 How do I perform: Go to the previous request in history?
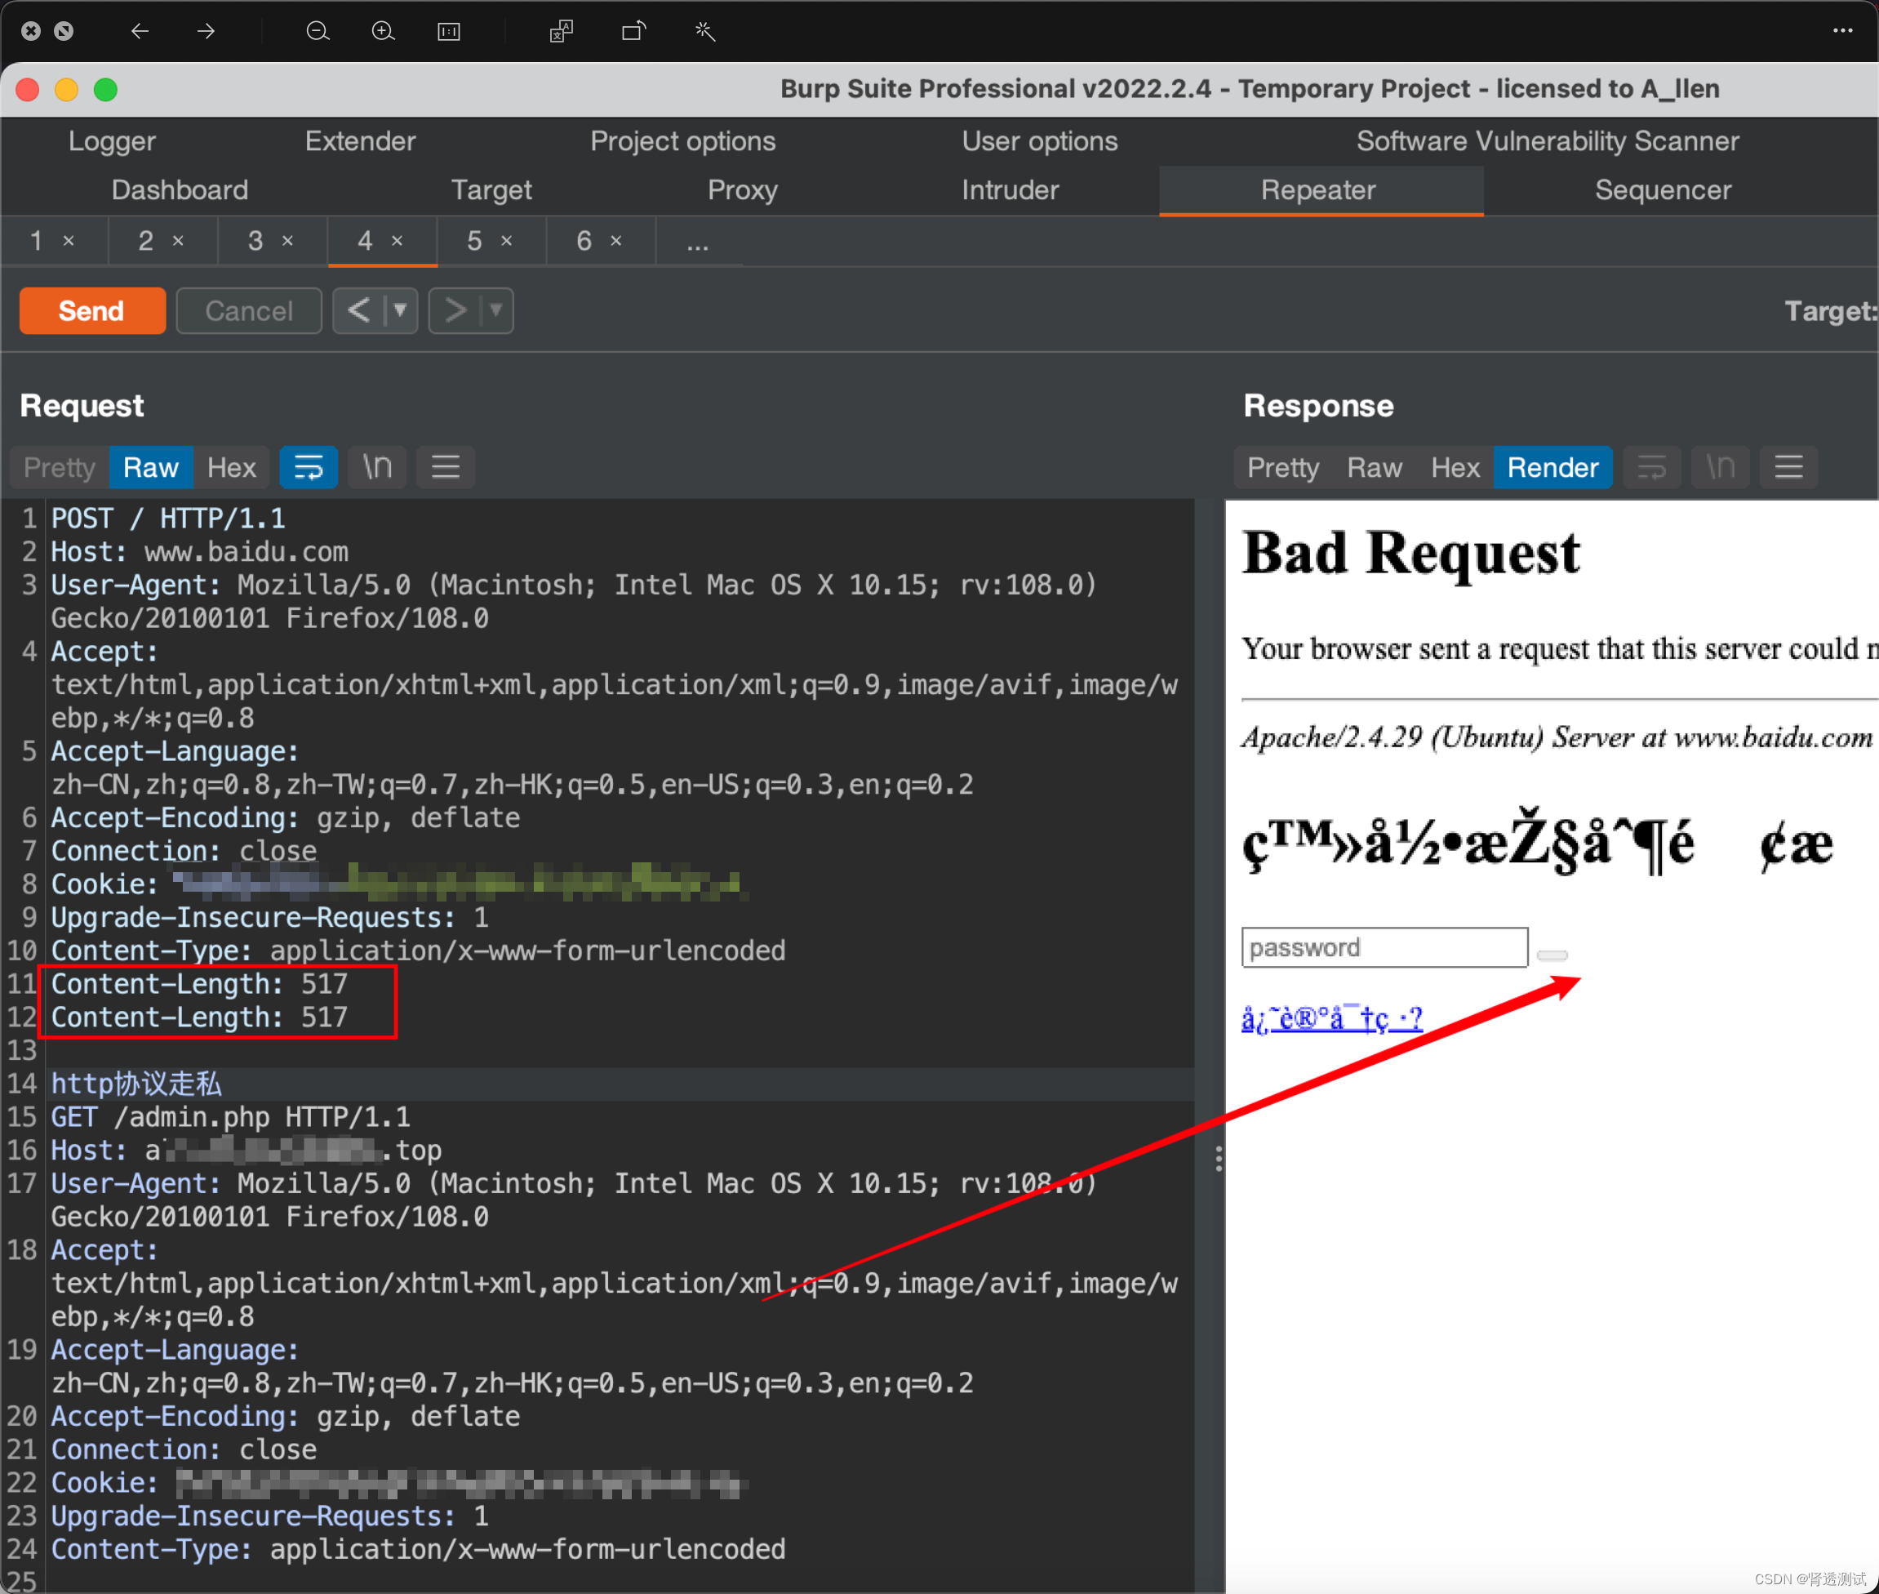pos(358,311)
